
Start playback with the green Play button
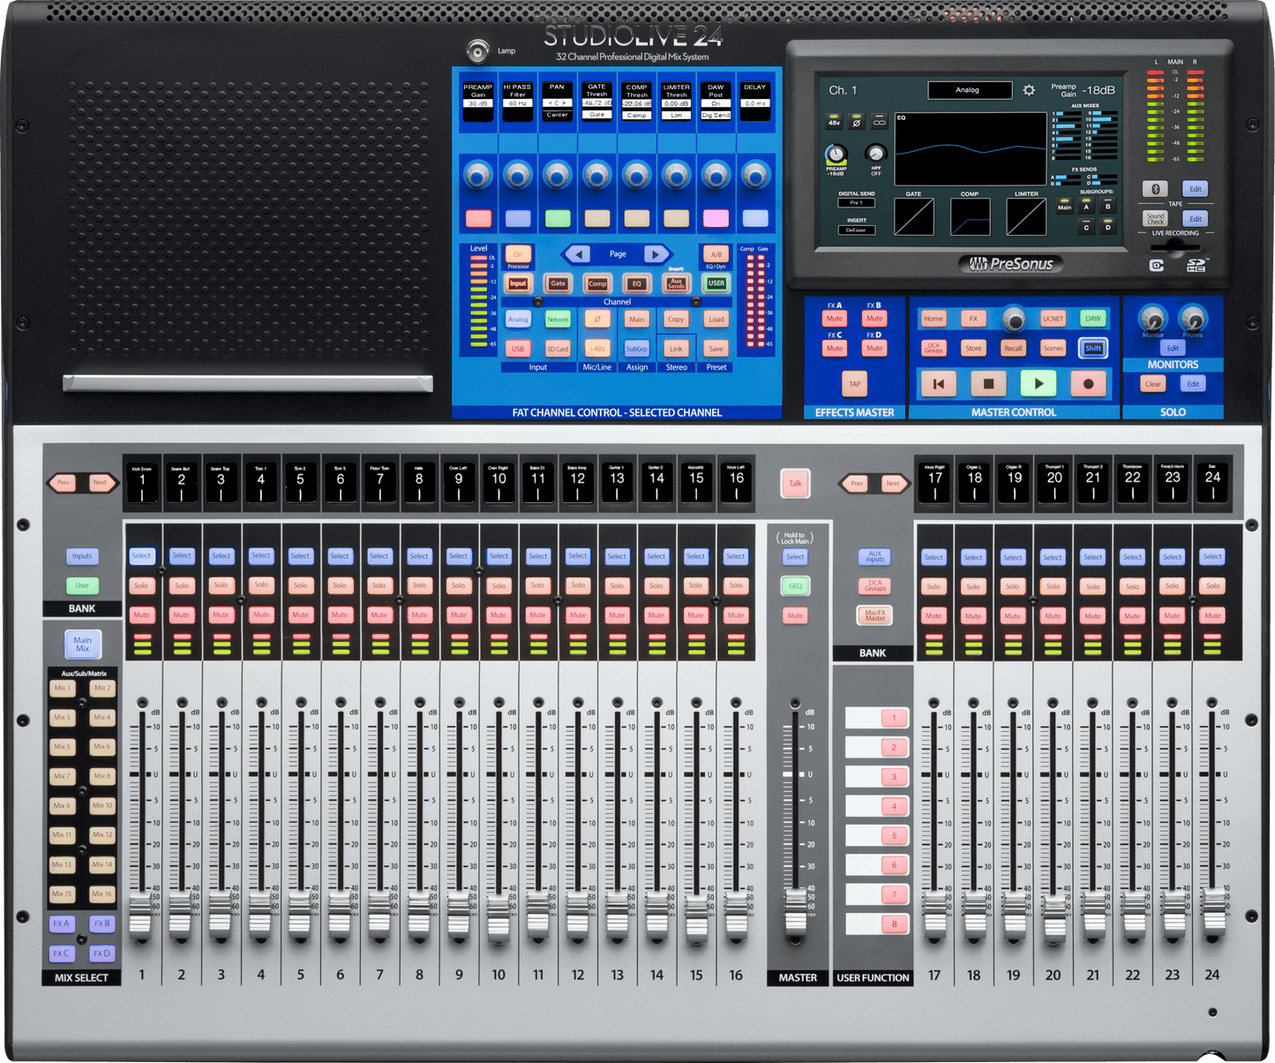point(1039,383)
